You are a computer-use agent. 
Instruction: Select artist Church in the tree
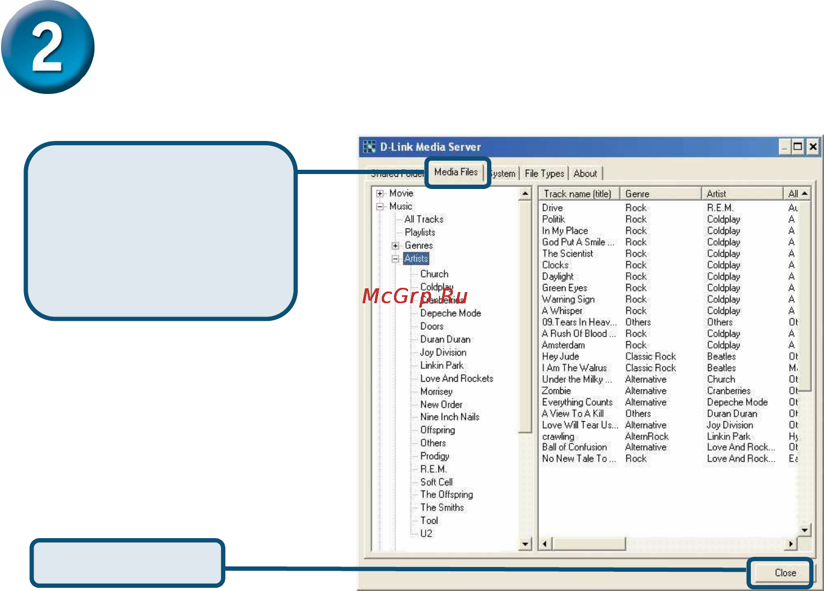coord(434,274)
